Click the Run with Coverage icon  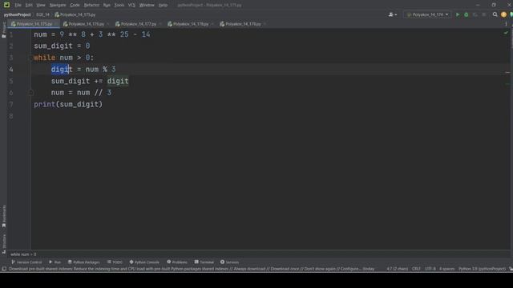pyautogui.click(x=475, y=14)
